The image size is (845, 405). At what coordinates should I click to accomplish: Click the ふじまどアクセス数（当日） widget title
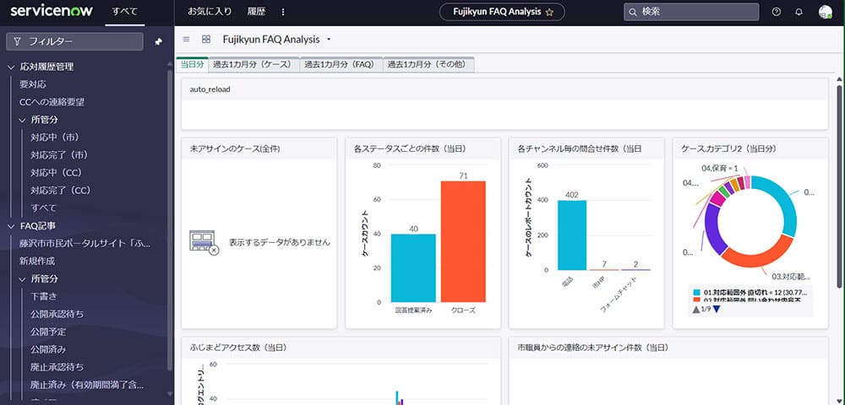point(237,348)
